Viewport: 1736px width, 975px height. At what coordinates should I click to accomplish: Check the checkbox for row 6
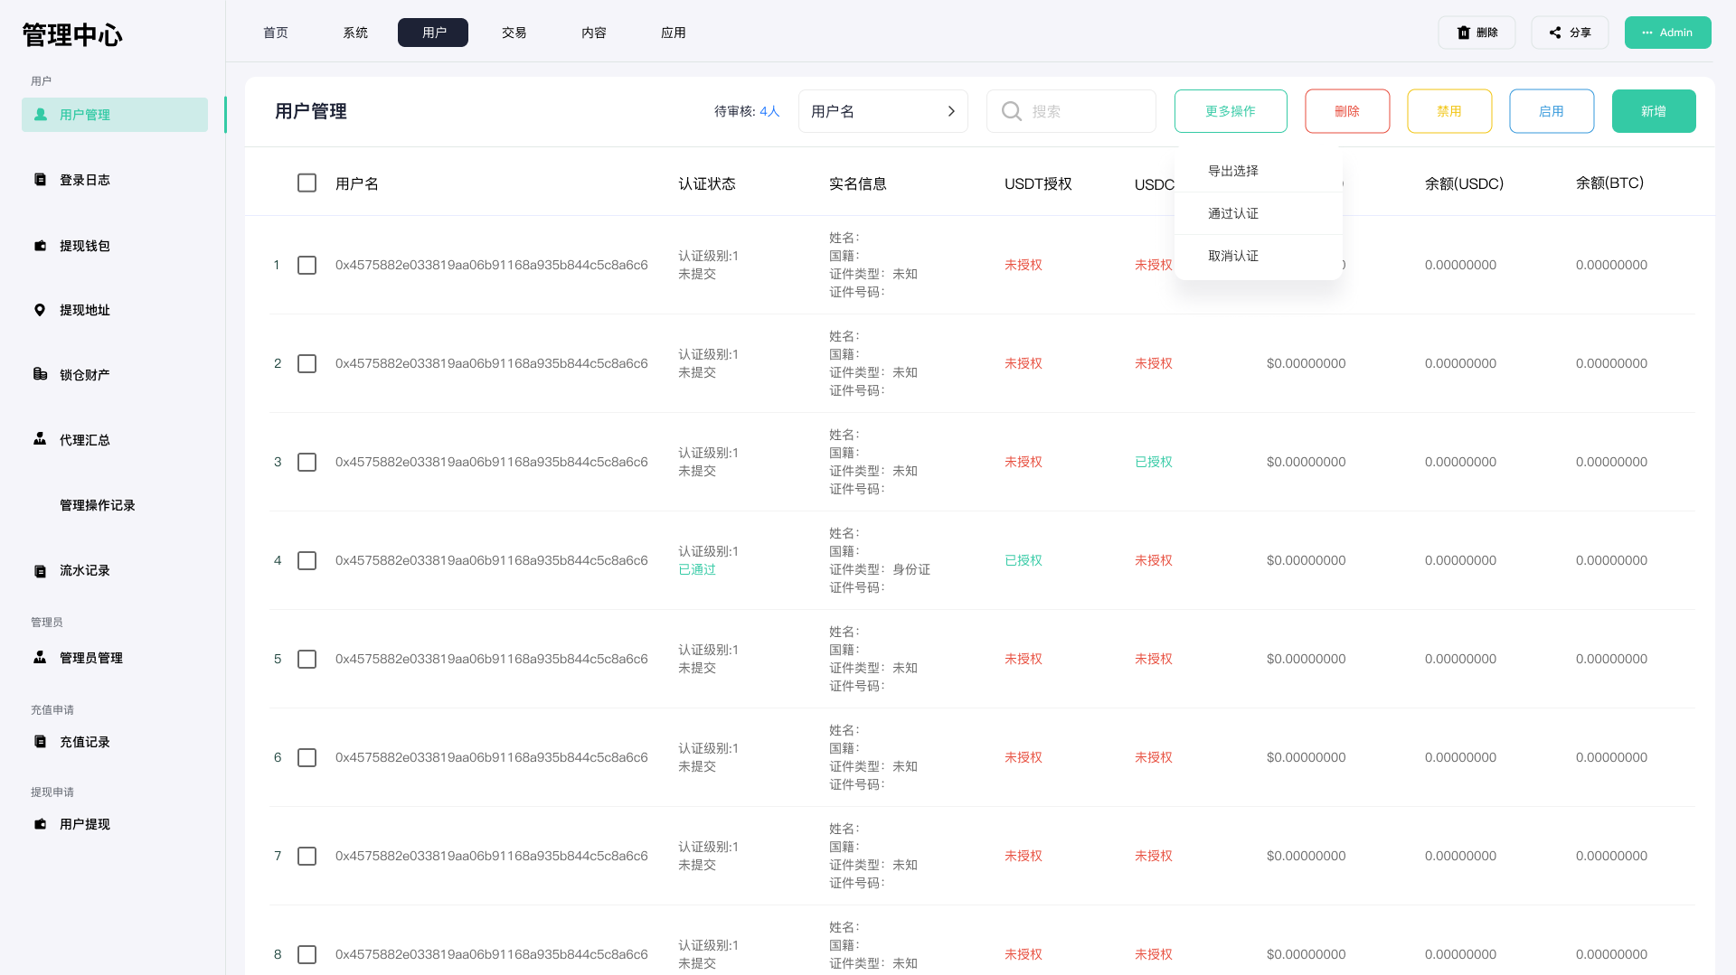tap(307, 758)
